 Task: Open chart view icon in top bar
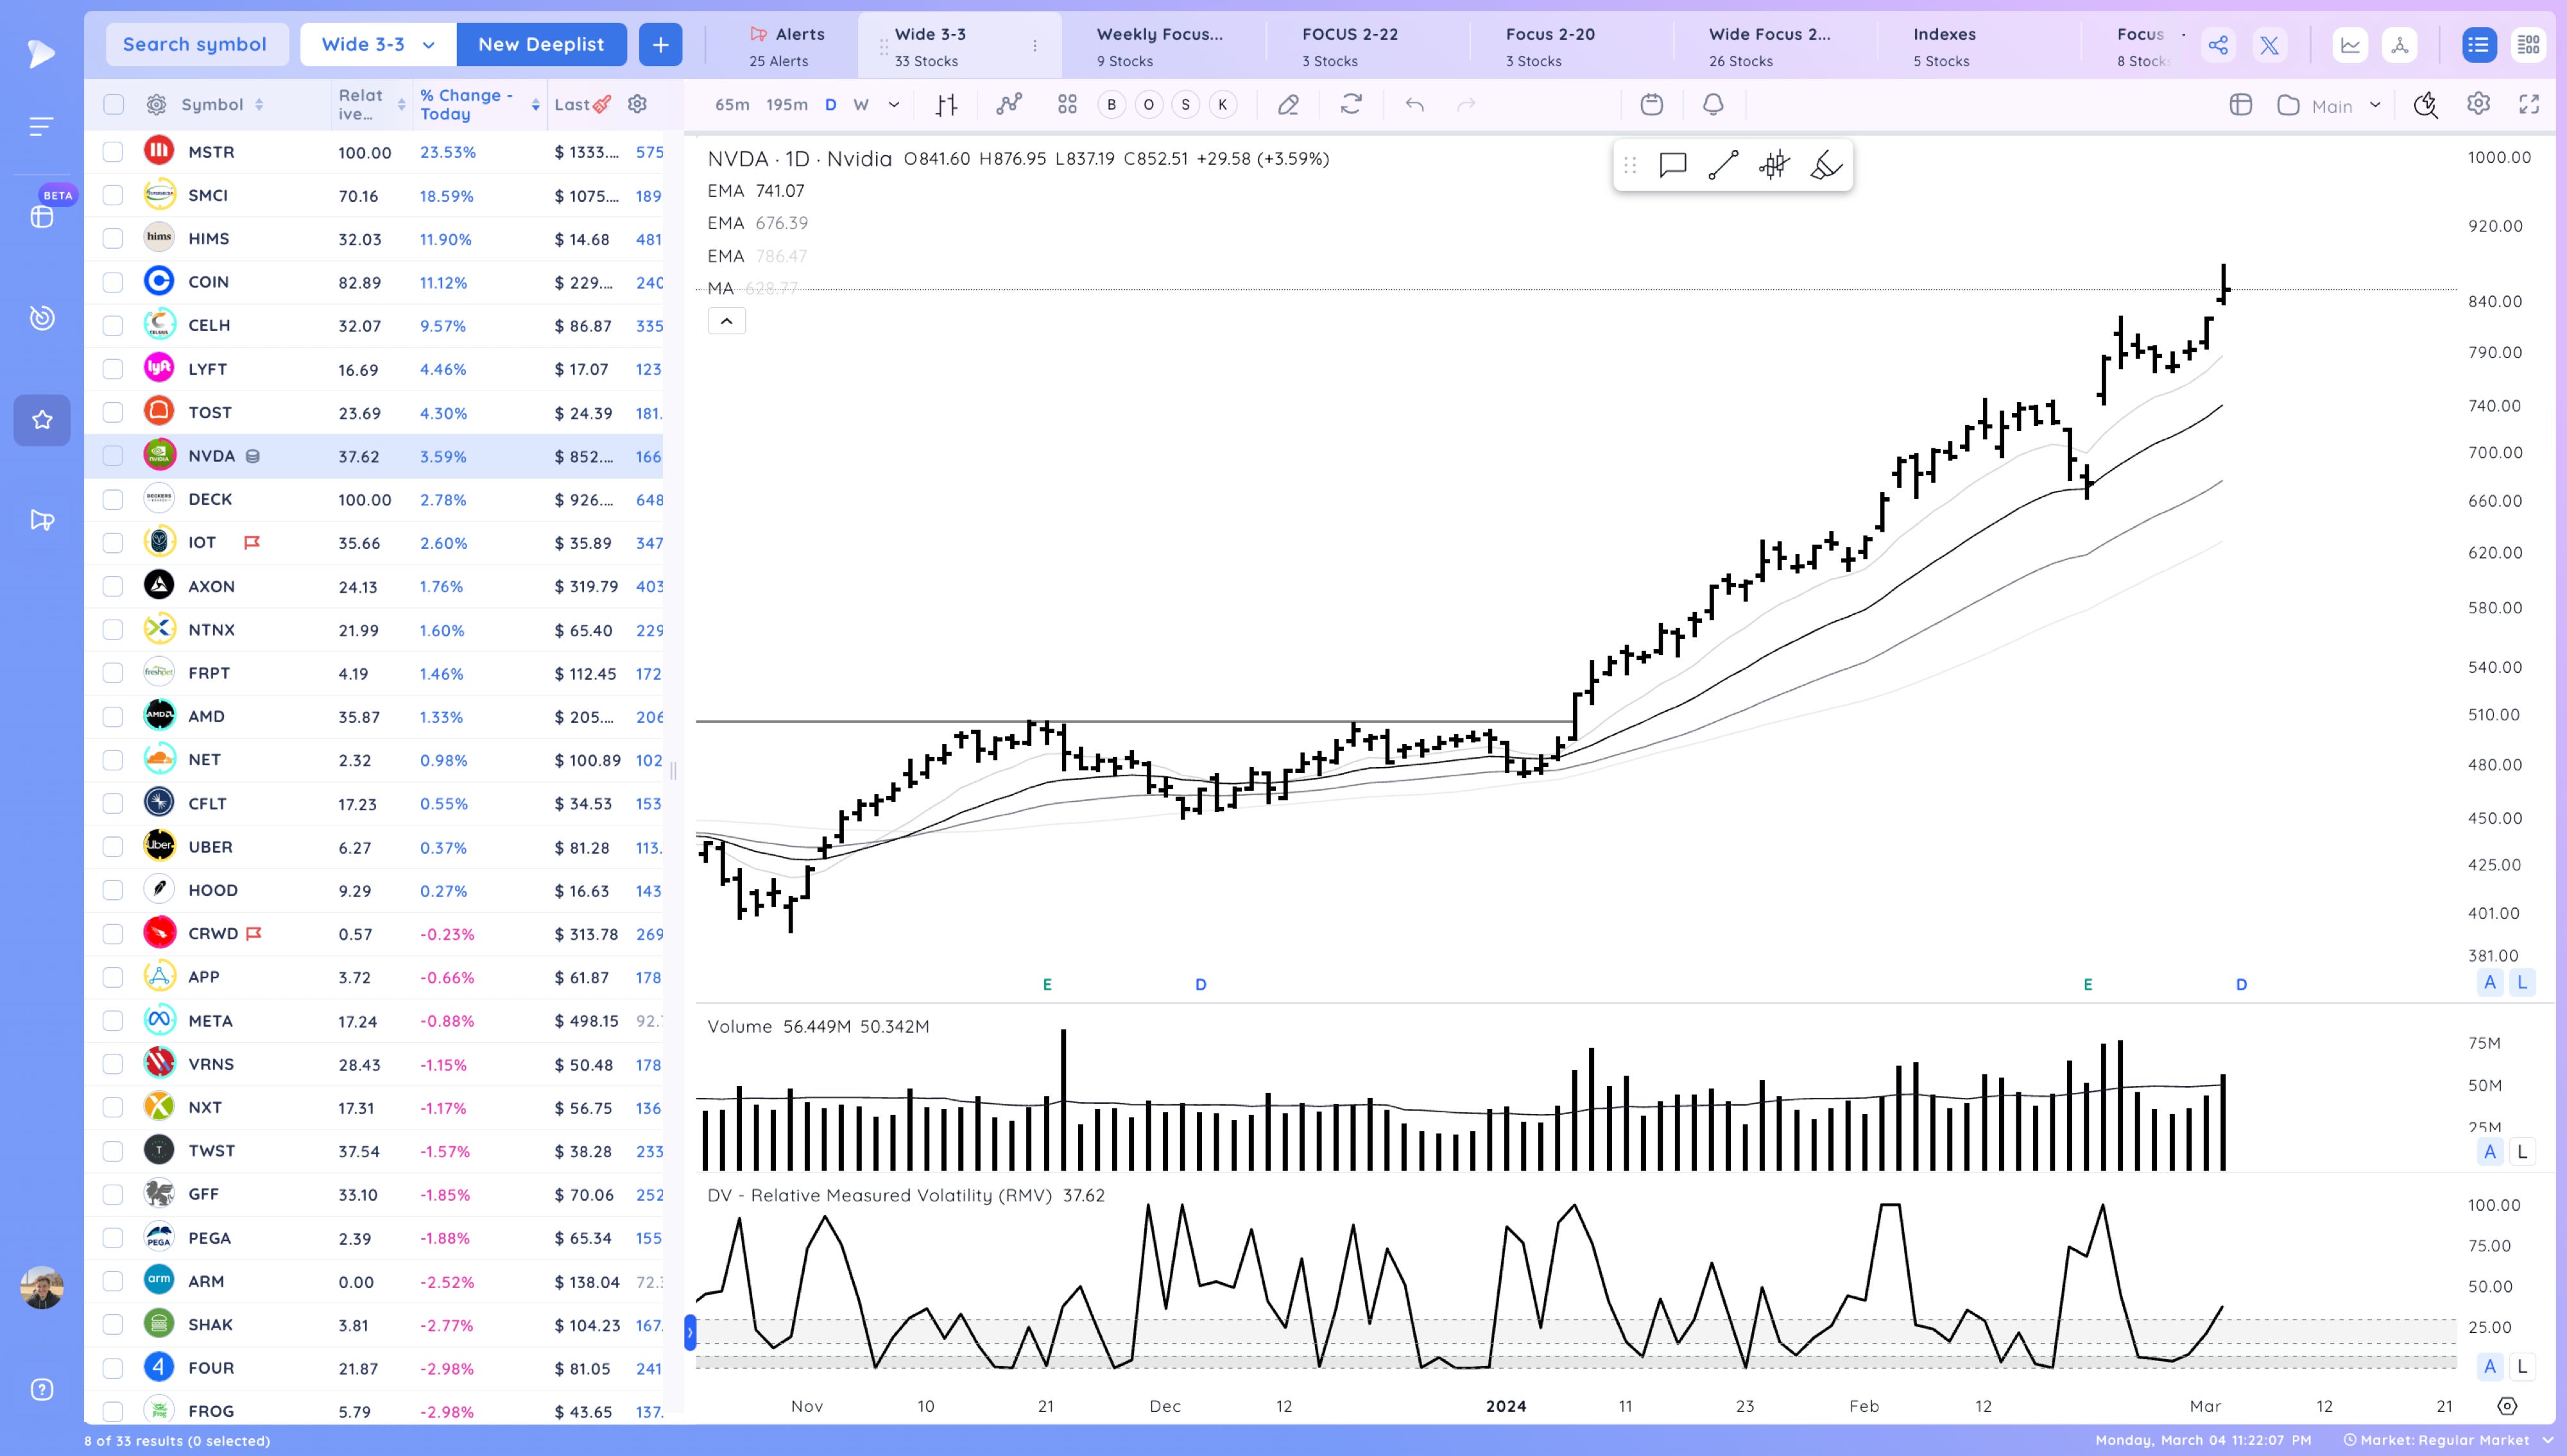click(2350, 45)
